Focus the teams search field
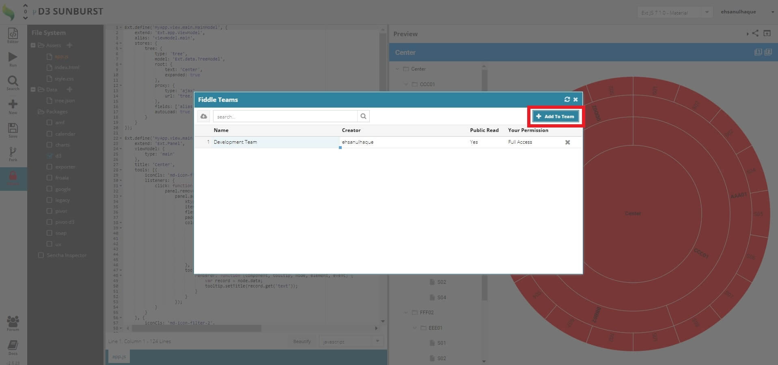Image resolution: width=778 pixels, height=365 pixels. point(285,117)
